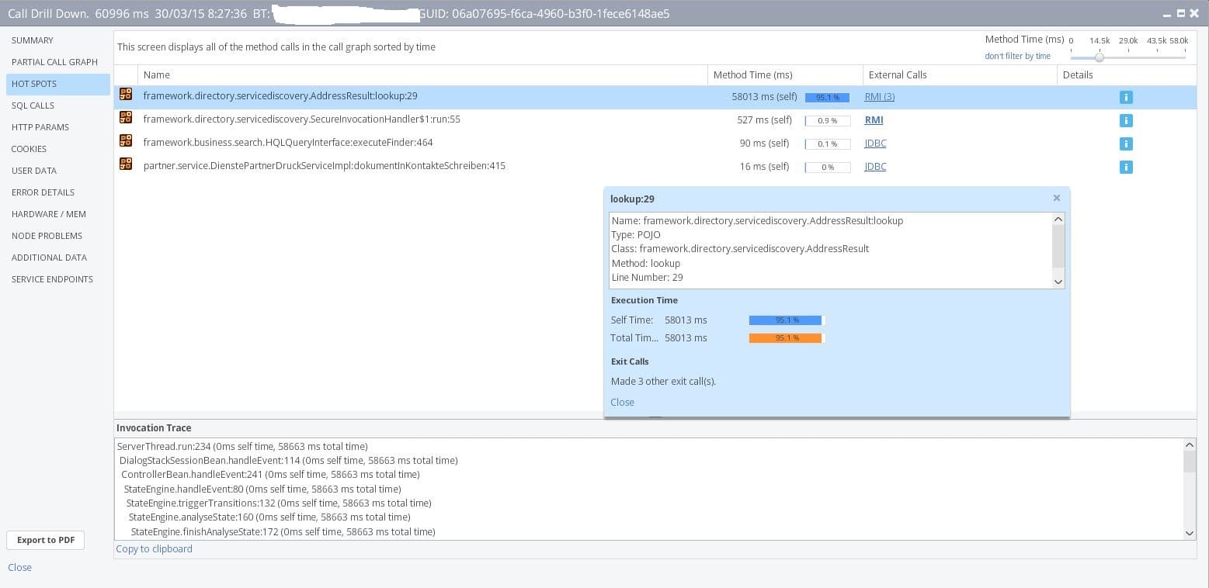The width and height of the screenshot is (1209, 588).
Task: Open details info icon for AddressResult:lookup row
Action: coord(1126,97)
